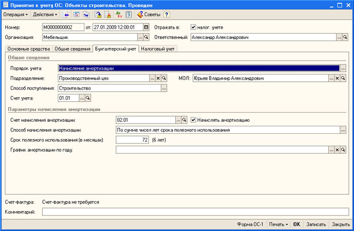Open the Печать dropdown button

coord(279,225)
